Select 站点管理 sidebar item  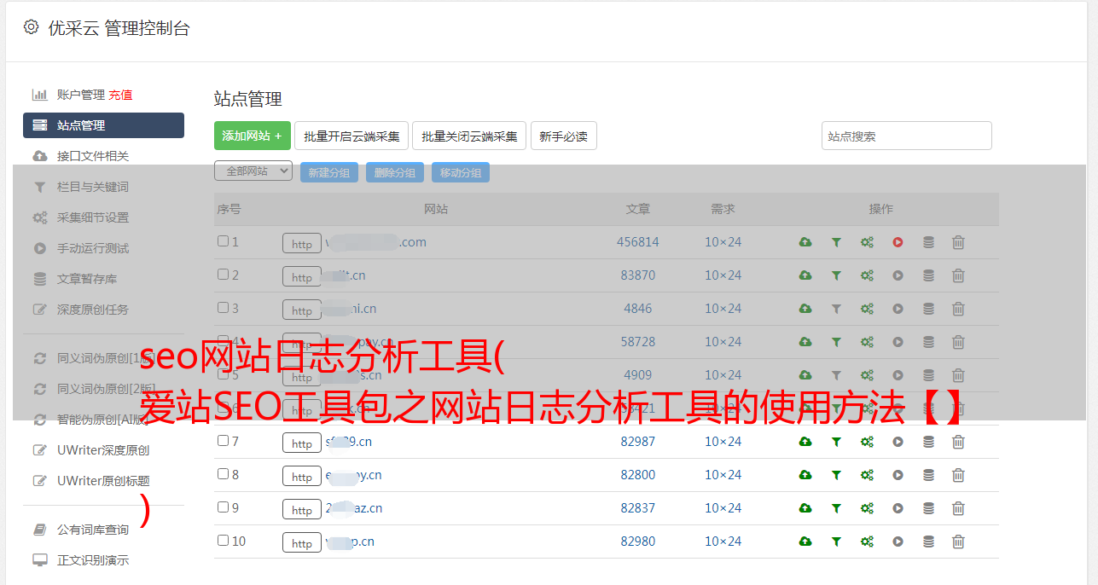[x=103, y=125]
